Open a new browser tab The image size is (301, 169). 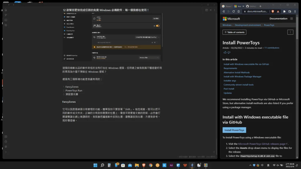(x=260, y=6)
